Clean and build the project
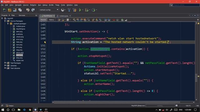 click(74, 10)
